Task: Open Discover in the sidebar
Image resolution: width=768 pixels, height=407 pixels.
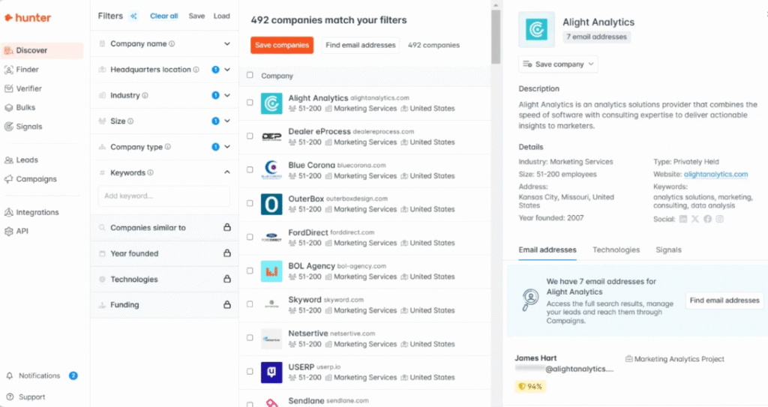Action: click(x=42, y=50)
